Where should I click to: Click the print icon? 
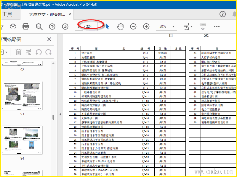click(26, 27)
